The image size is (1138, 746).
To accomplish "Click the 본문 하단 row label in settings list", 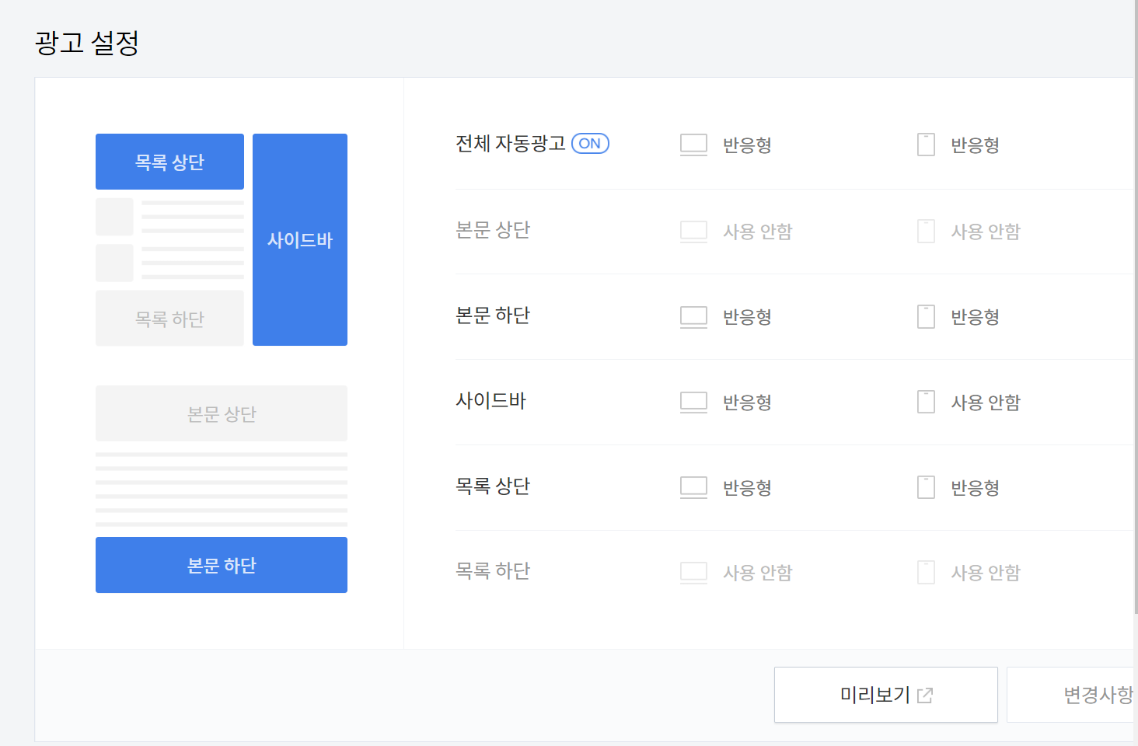I will (493, 315).
